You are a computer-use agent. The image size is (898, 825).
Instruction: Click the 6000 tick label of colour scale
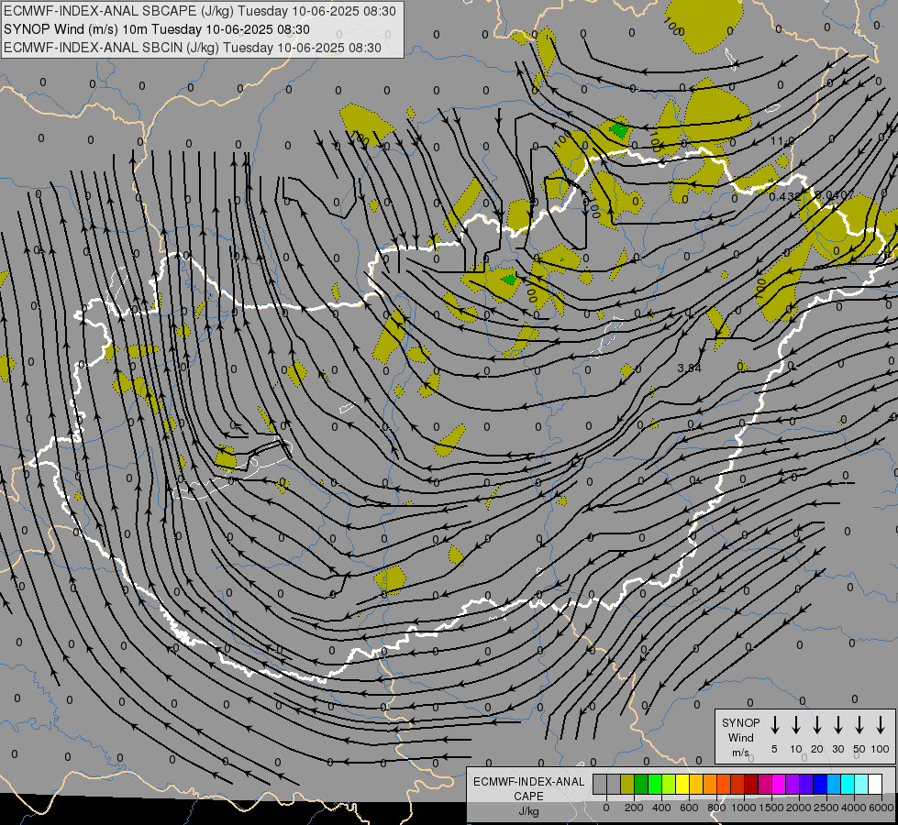pyautogui.click(x=881, y=808)
